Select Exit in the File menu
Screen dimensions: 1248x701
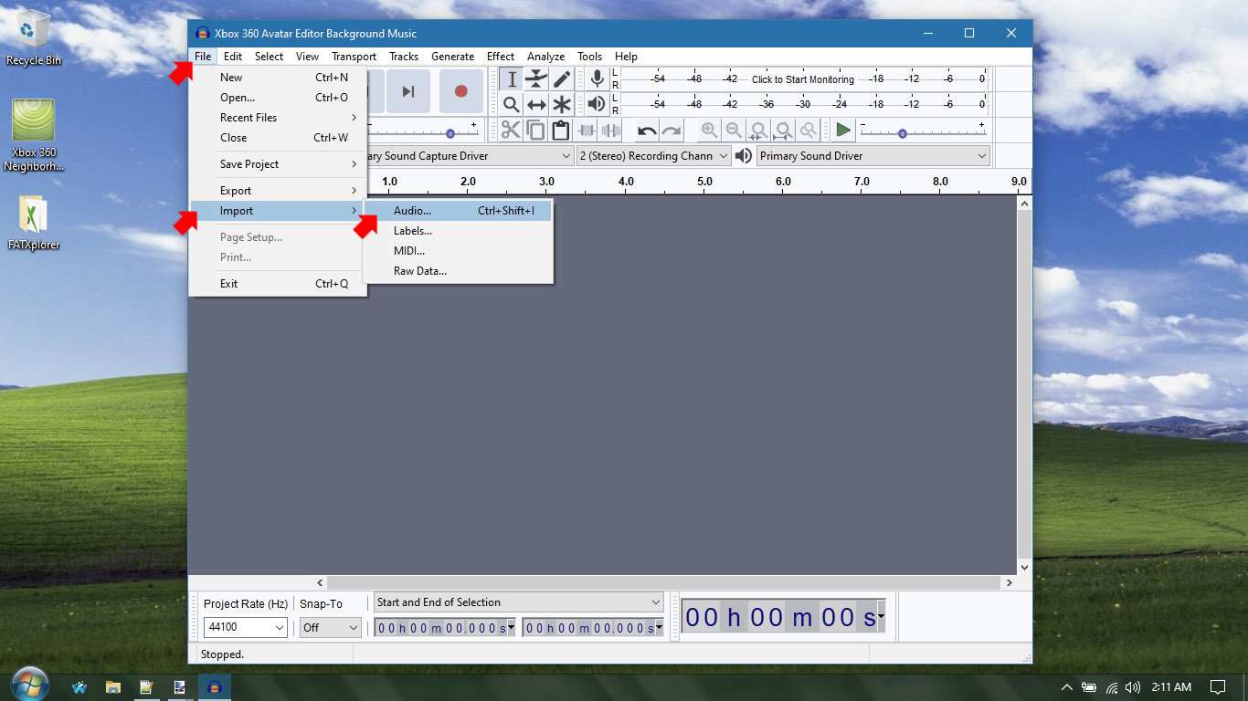[279, 284]
